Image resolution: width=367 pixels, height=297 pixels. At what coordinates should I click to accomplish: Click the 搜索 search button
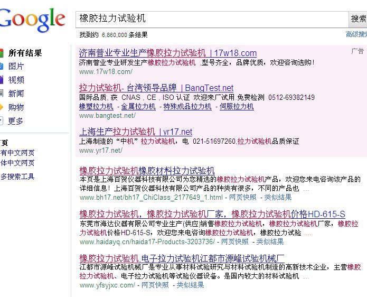[358, 19]
